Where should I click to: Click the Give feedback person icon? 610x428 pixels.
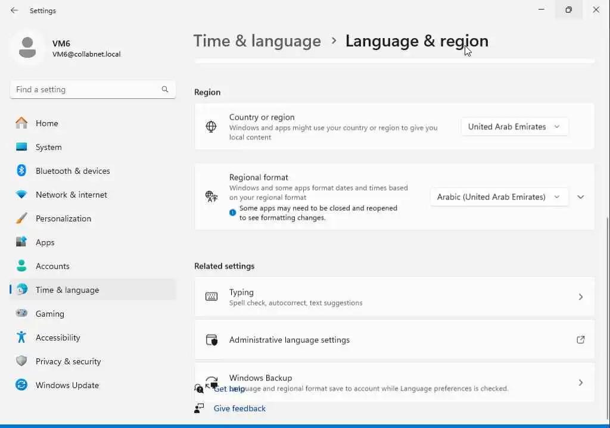coord(199,408)
